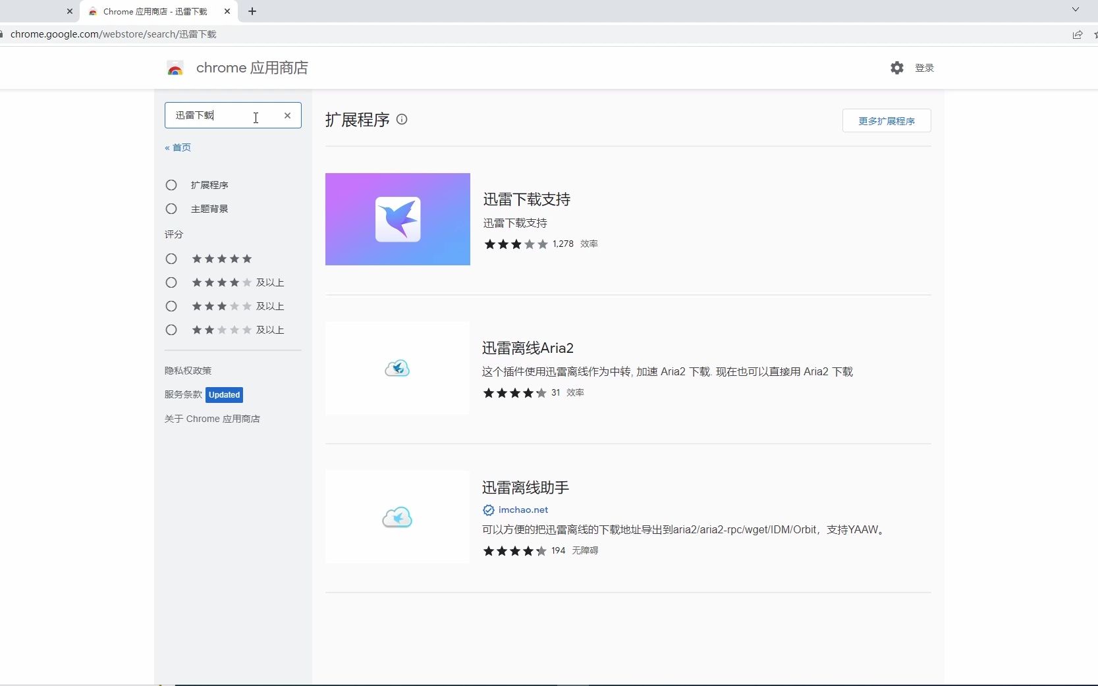
Task: Select the 主题背景 radio filter
Action: [171, 209]
